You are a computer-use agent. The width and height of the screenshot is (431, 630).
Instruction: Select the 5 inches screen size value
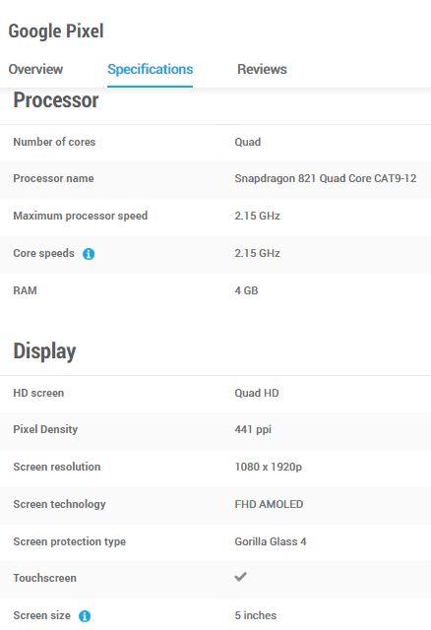pos(256,615)
